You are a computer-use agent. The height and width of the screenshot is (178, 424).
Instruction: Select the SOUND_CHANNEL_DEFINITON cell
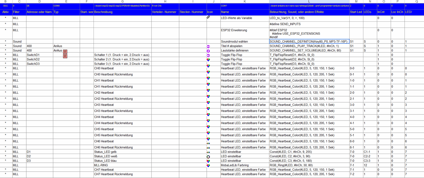coord(309,42)
